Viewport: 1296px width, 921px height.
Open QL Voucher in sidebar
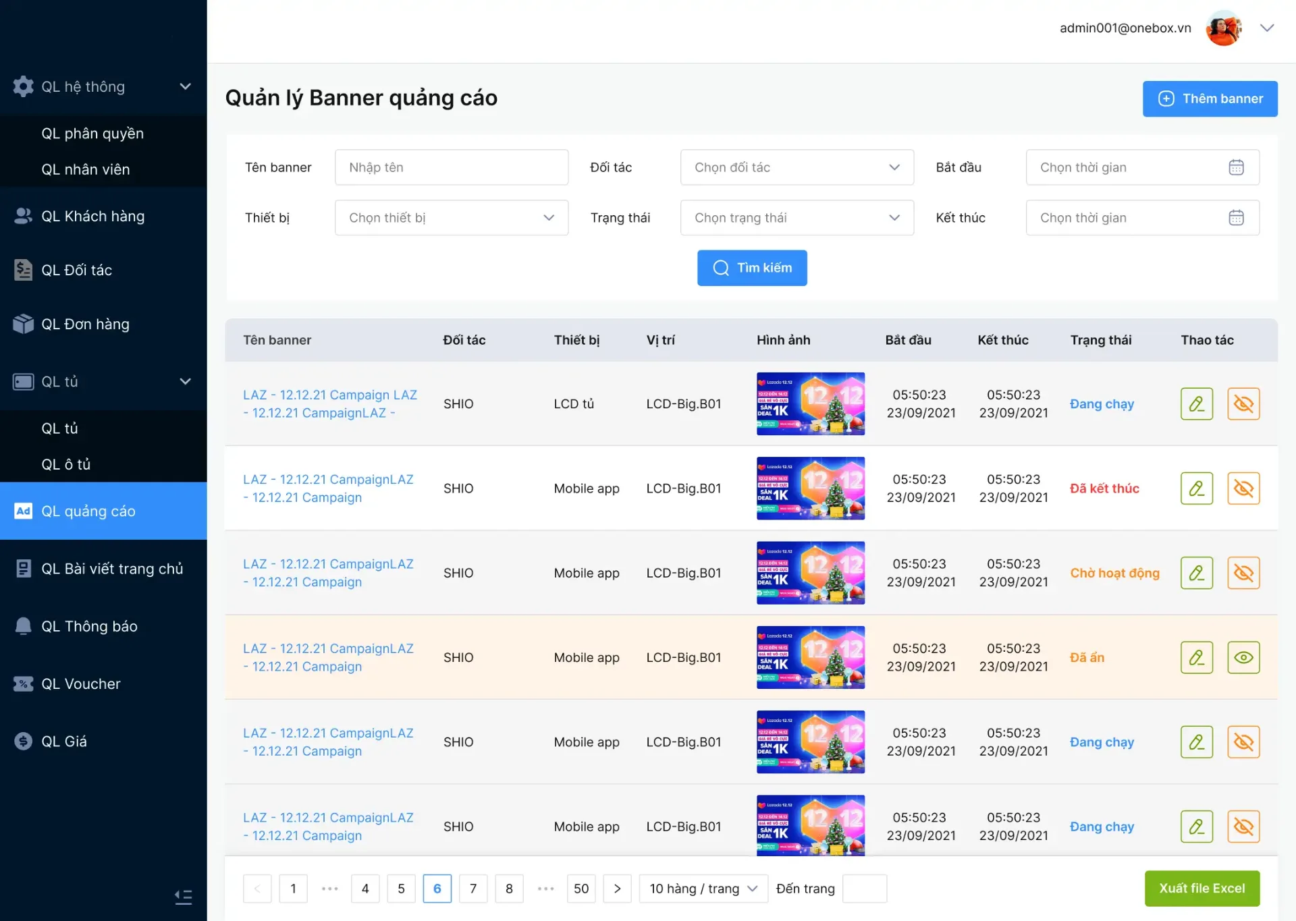coord(81,683)
